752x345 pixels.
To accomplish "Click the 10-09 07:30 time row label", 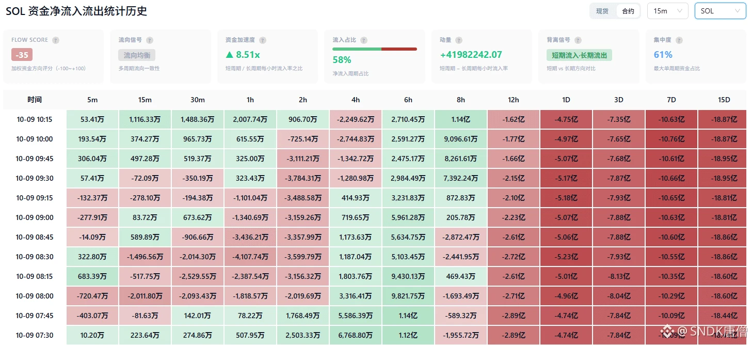I will (x=35, y=335).
